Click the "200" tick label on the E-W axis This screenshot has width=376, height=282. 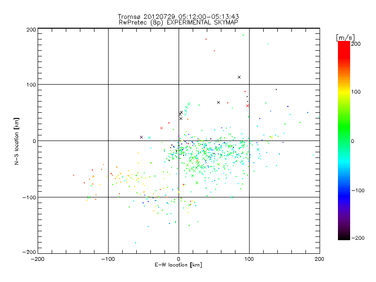[320, 259]
